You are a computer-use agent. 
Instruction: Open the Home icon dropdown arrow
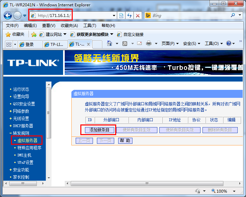click(x=117, y=44)
